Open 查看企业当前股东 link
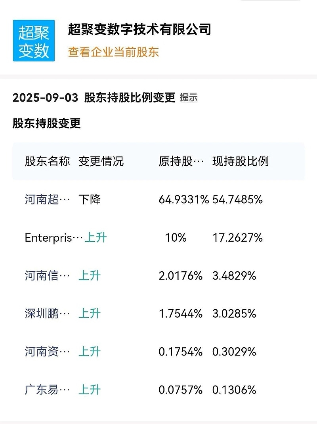Image resolution: width=317 pixels, height=424 pixels. 113,52
